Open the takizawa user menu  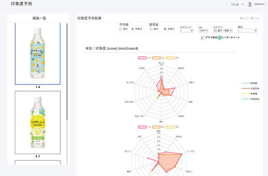tap(260, 4)
